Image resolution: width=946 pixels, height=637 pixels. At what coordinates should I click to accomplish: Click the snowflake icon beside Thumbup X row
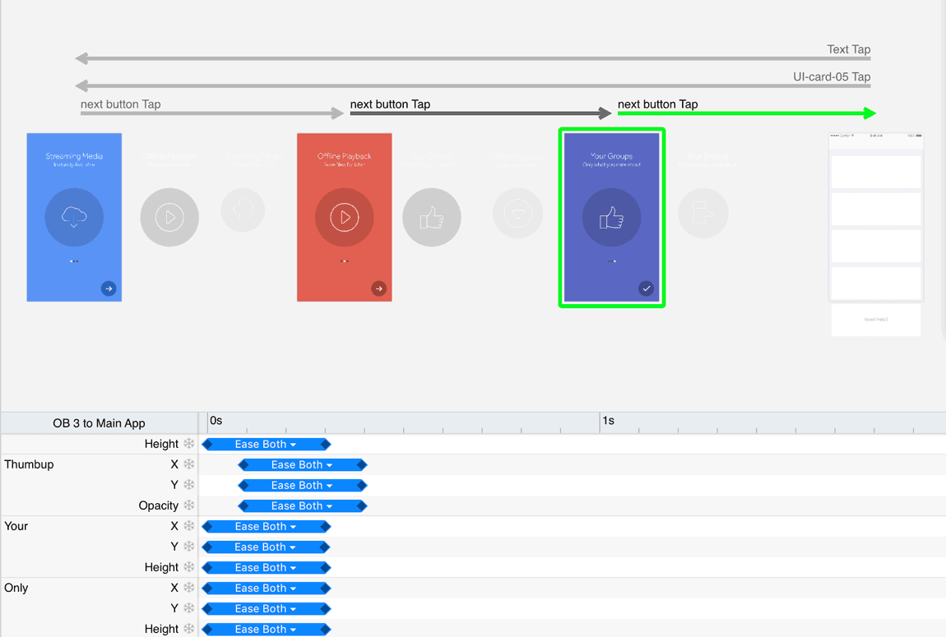click(189, 464)
